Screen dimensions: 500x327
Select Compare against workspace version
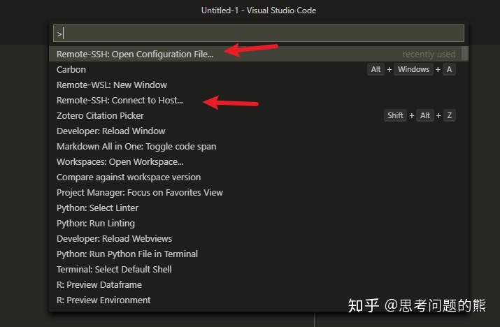pos(259,177)
